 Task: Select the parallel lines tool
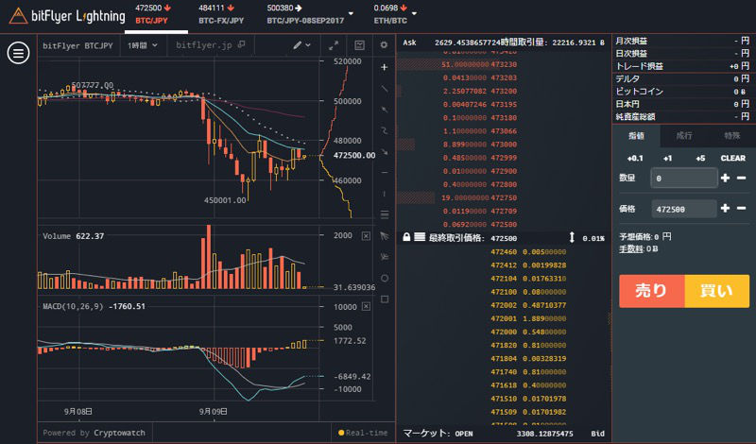pos(385,214)
